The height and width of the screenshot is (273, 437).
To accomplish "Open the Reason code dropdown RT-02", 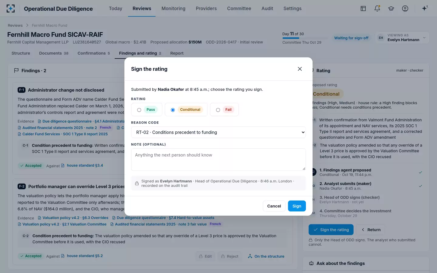I will pyautogui.click(x=218, y=132).
